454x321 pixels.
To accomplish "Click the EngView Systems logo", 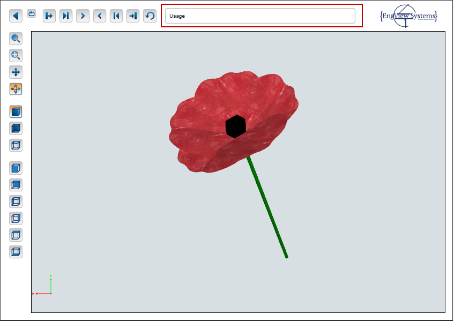I will [x=408, y=16].
